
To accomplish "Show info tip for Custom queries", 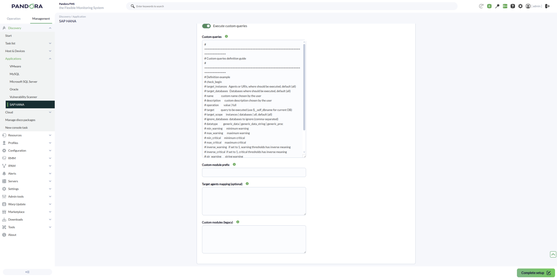I will pos(226,36).
